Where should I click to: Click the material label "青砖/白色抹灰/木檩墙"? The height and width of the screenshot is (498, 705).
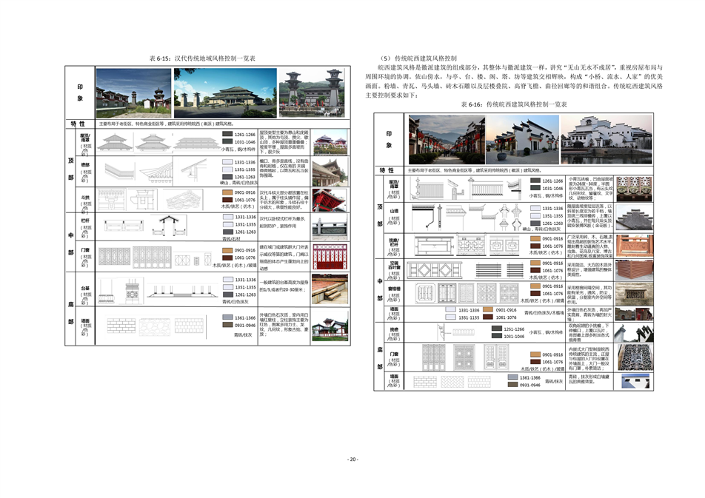544,312
